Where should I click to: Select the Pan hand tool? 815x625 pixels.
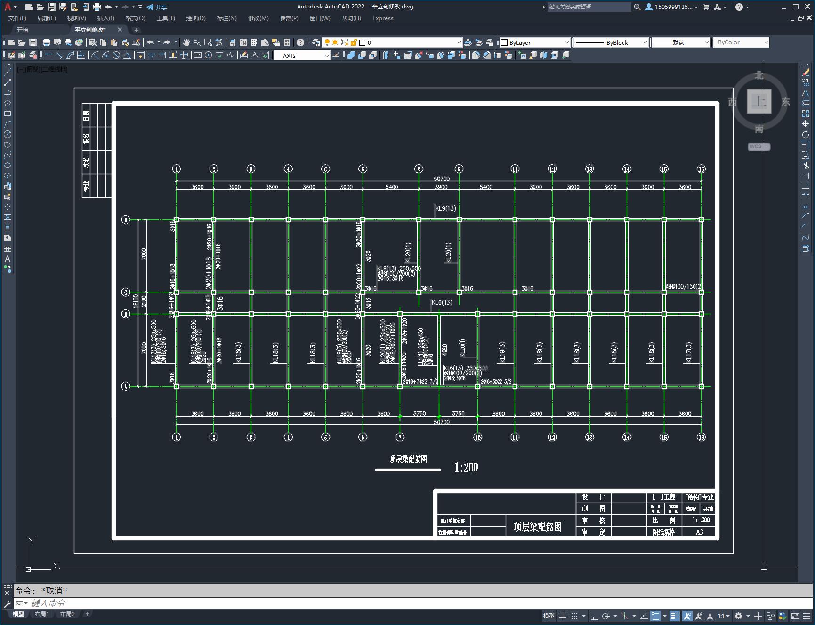(186, 42)
